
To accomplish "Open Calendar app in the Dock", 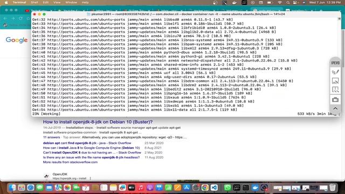I will point(86,188).
